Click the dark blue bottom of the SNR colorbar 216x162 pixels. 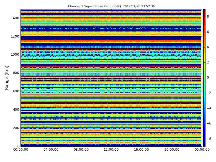pyautogui.click(x=204, y=144)
